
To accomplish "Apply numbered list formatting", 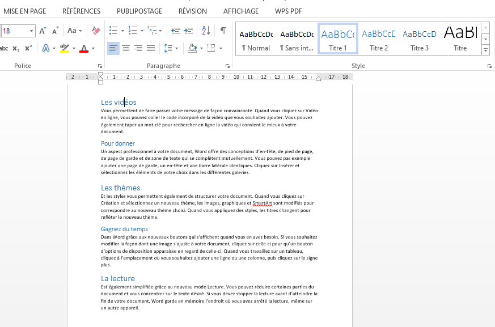I will [133, 31].
